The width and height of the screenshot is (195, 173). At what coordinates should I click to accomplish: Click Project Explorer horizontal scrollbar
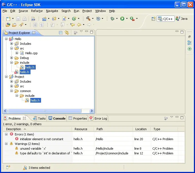tap(44, 111)
